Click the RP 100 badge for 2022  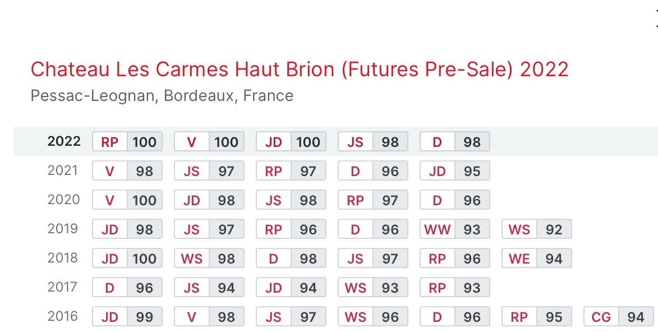[127, 141]
